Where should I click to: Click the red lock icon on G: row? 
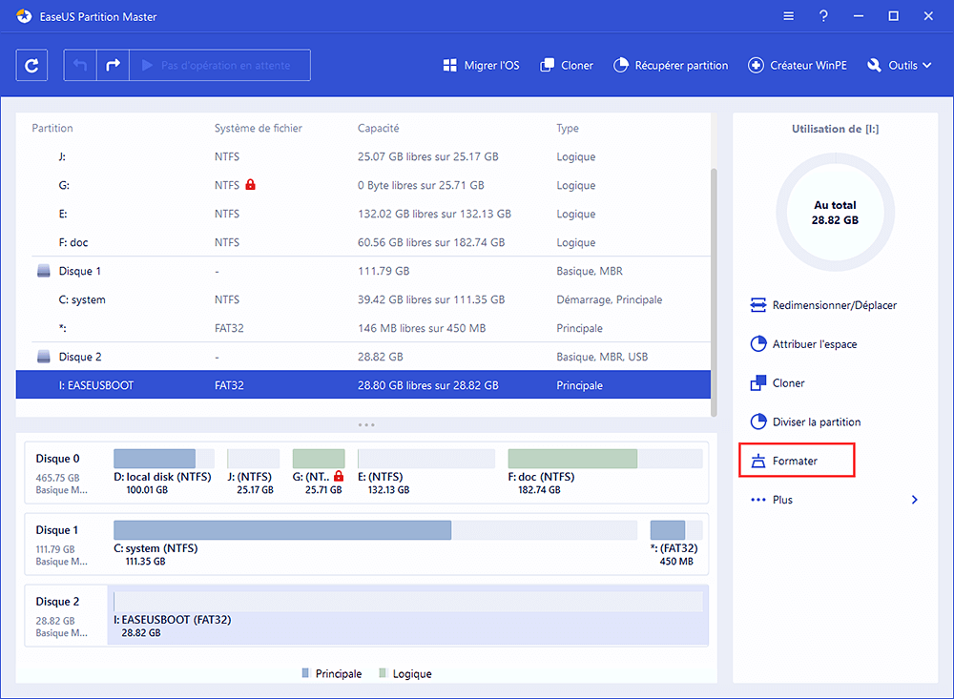(250, 184)
